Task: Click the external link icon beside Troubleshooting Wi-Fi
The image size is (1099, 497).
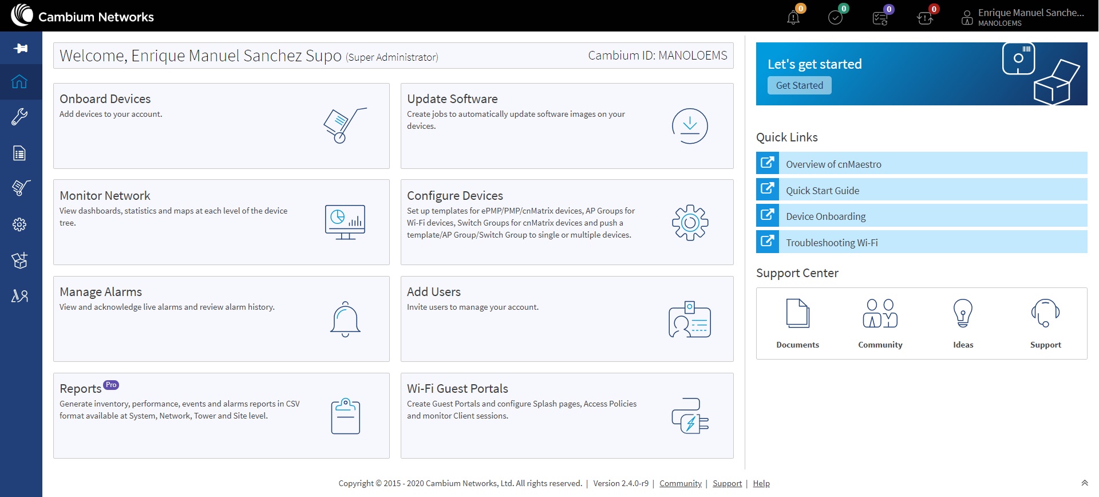Action: [x=768, y=241]
